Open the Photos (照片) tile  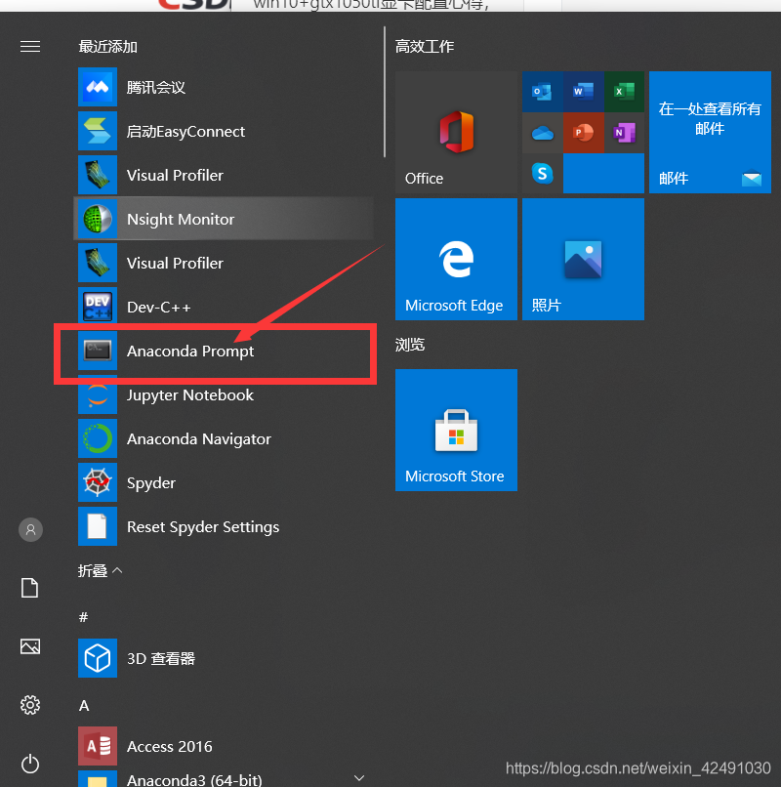click(x=583, y=259)
